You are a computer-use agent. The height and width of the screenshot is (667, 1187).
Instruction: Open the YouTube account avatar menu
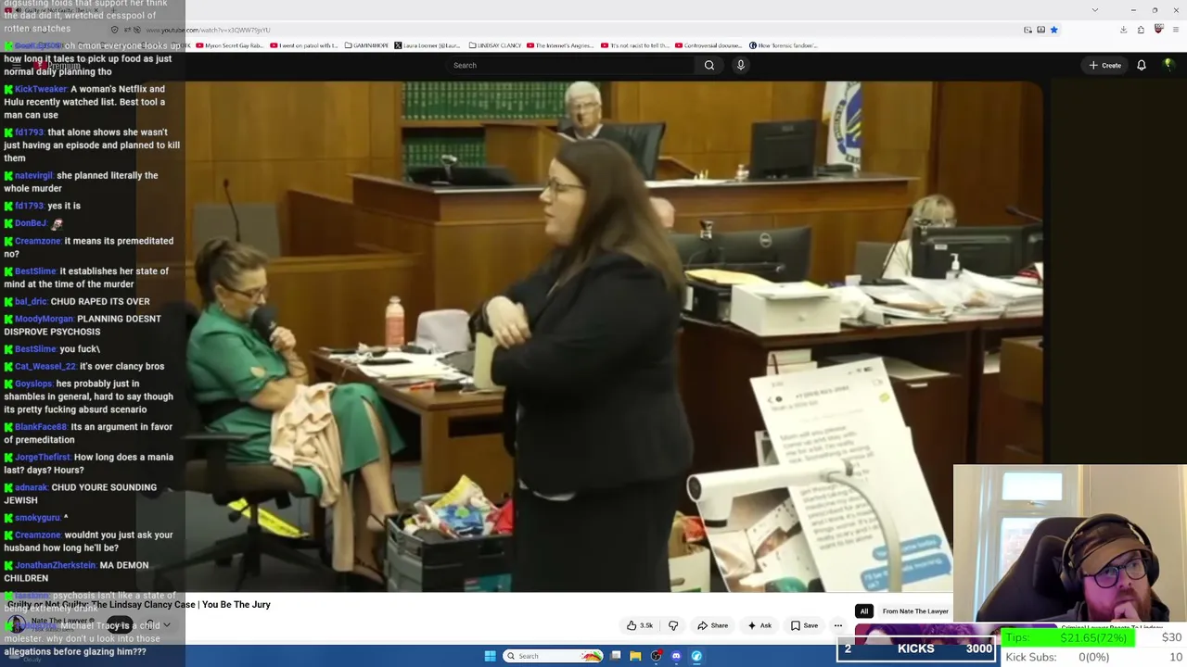(x=1168, y=65)
